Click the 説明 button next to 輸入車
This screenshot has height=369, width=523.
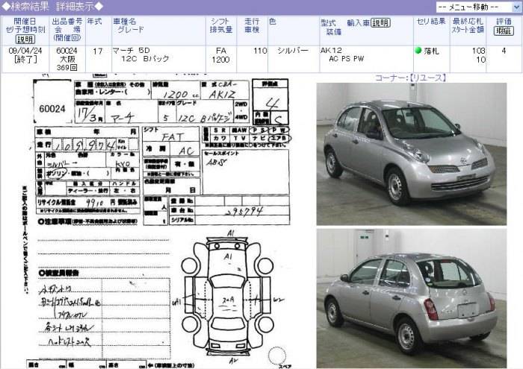click(x=380, y=22)
